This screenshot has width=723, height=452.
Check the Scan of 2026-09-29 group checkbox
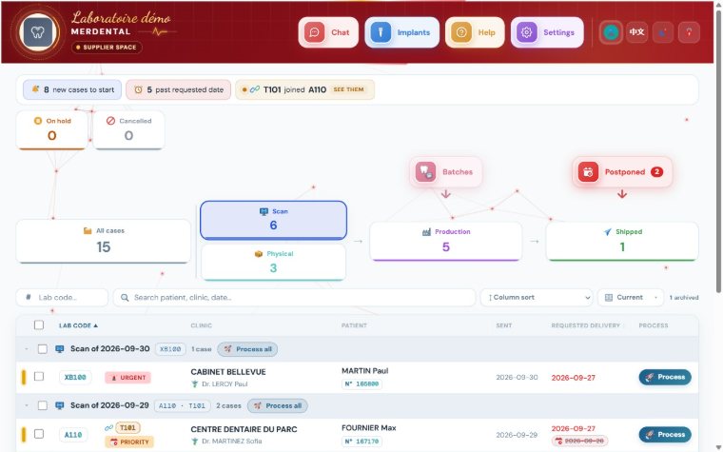pyautogui.click(x=43, y=405)
